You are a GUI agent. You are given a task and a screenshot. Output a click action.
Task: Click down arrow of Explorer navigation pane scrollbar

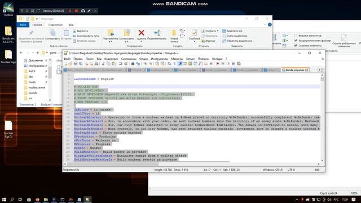coord(50,100)
